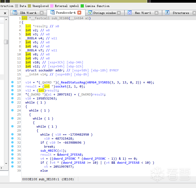Click the socket function name
196x188 pixels.
click(61, 86)
